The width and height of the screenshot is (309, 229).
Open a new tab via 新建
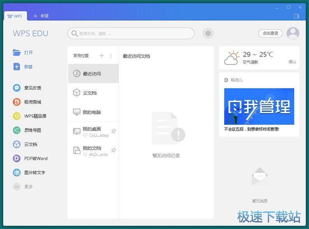point(41,16)
